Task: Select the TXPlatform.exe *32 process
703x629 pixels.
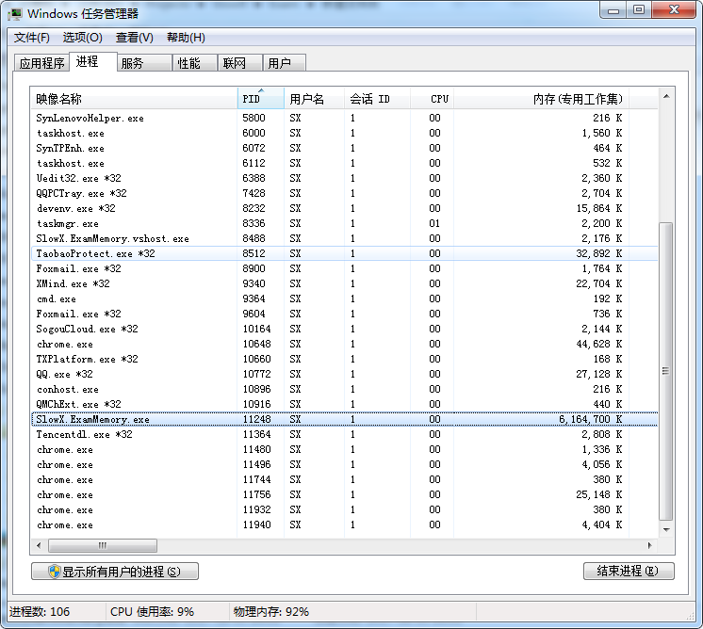Action: click(x=344, y=359)
